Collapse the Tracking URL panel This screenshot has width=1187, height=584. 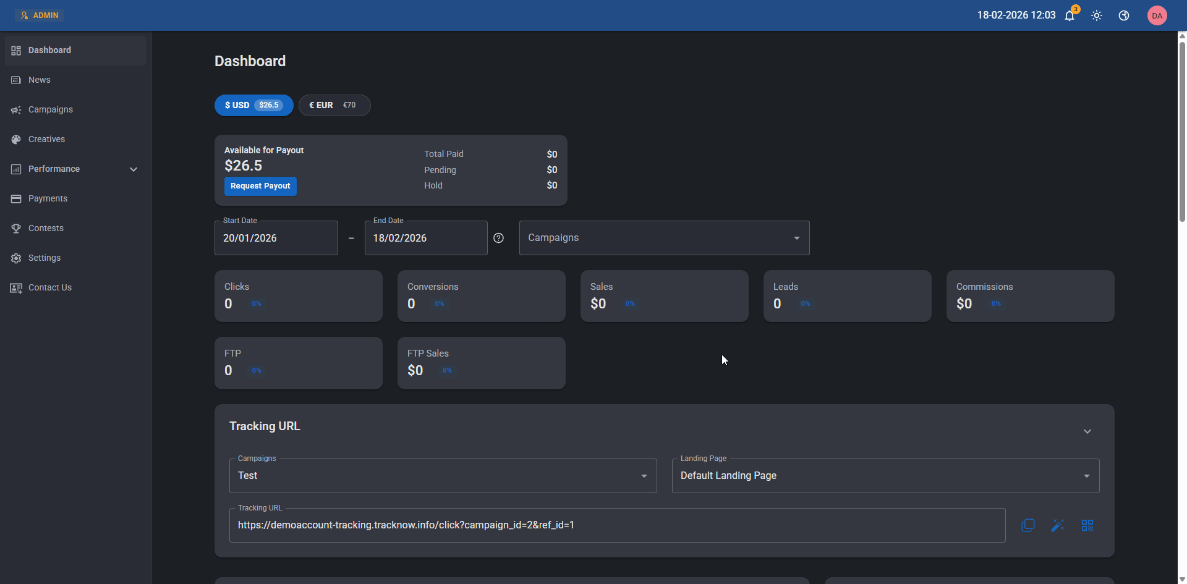point(1087,431)
